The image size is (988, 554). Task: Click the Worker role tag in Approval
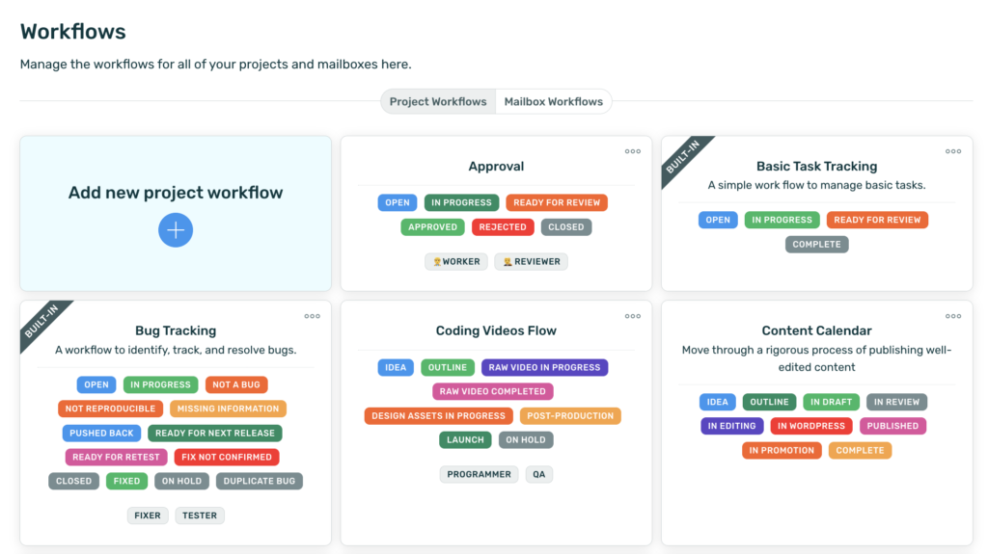pos(456,261)
